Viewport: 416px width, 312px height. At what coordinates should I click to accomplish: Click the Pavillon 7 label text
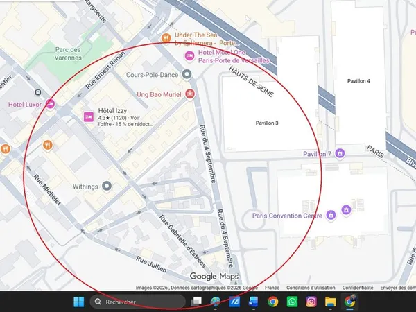point(317,154)
